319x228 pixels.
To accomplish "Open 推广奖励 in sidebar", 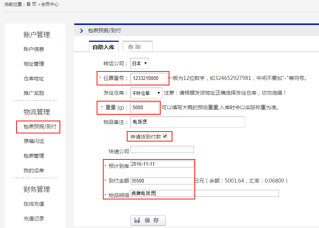I will click(x=34, y=93).
